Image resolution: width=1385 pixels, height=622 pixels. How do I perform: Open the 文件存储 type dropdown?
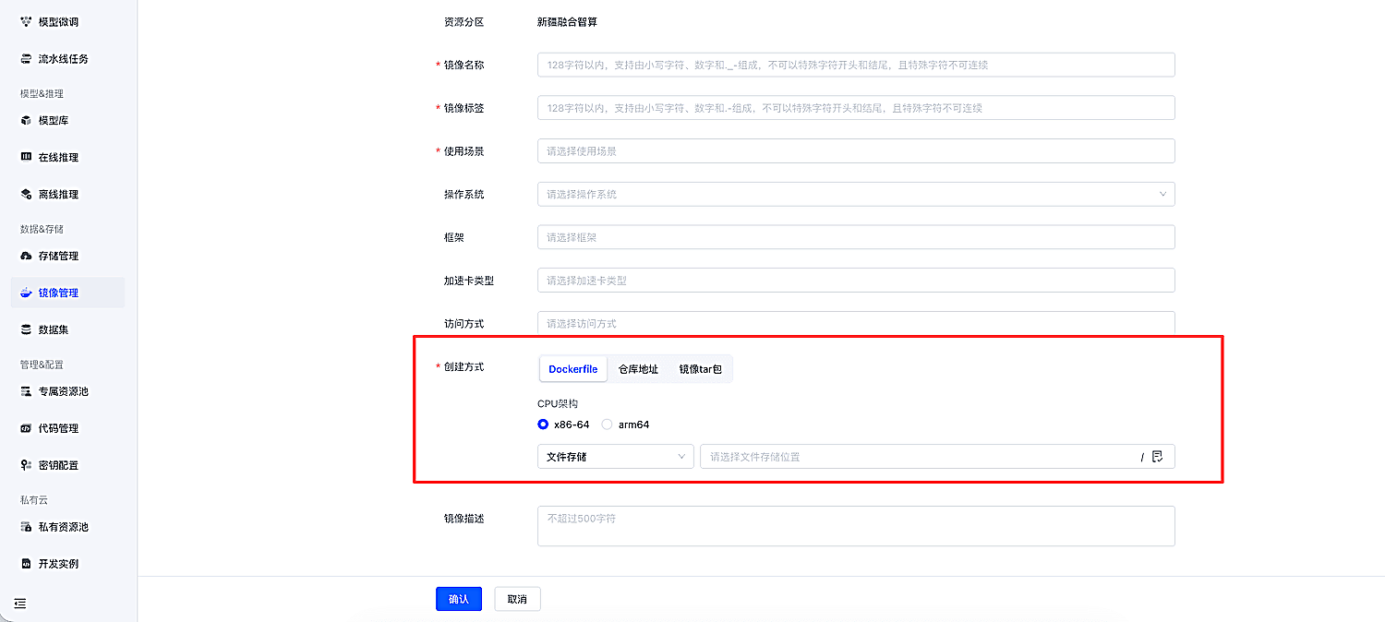(x=616, y=457)
